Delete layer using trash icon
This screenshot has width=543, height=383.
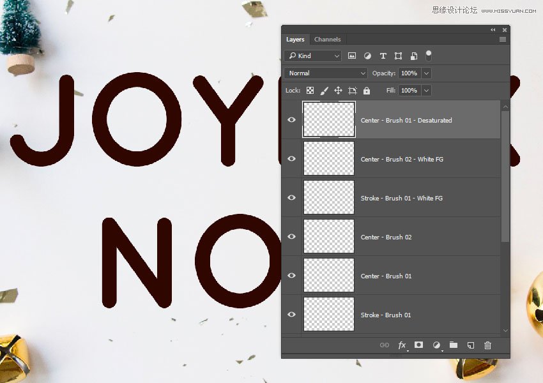pos(488,345)
